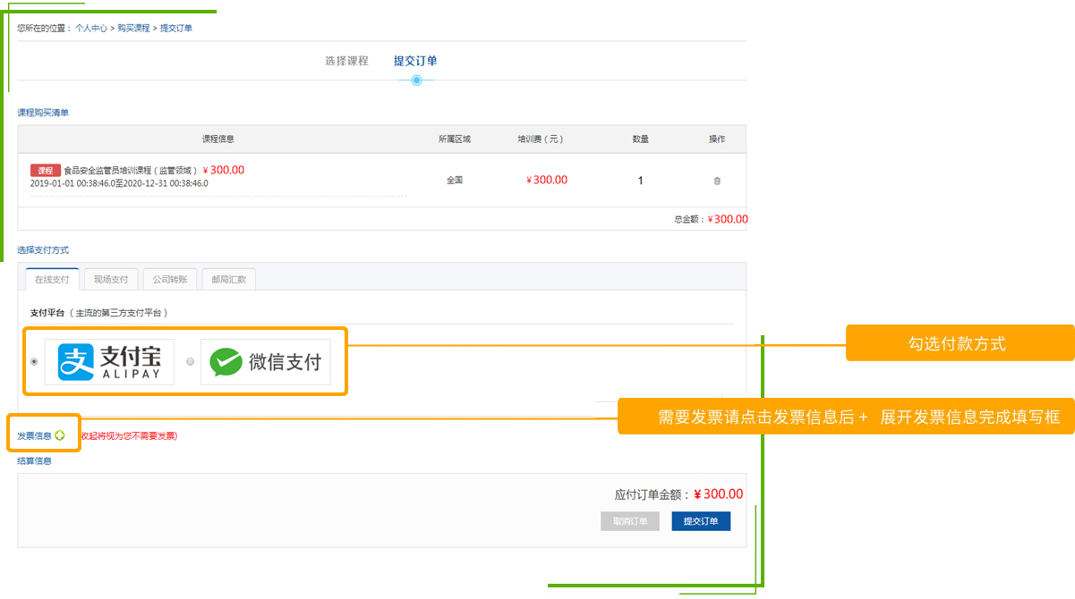Switch to the 公司转账 tab
The height and width of the screenshot is (599, 1075).
tap(169, 279)
